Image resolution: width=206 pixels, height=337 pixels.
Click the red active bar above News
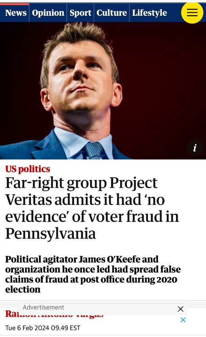pos(14,4)
